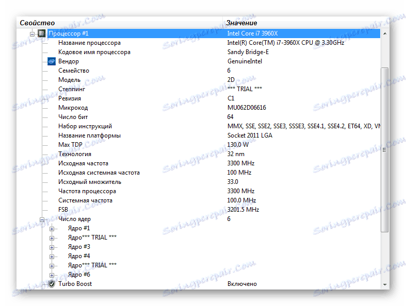Select the Процессор #1 row
406x306 pixels.
coord(214,33)
